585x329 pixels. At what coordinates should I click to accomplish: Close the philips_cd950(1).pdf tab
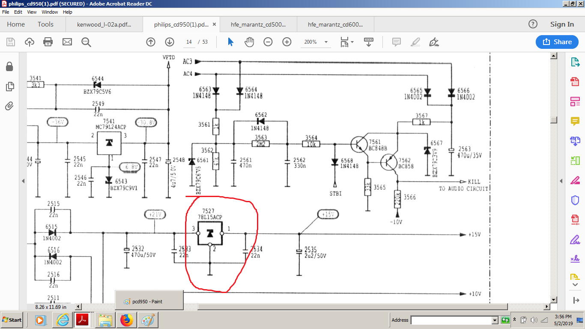pyautogui.click(x=215, y=24)
